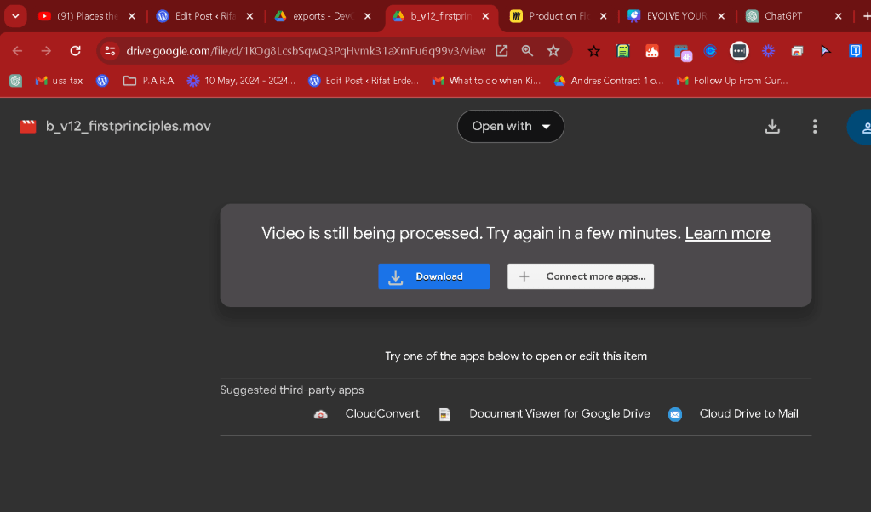
Task: Click the purple sunburst extension icon
Action: pyautogui.click(x=768, y=51)
